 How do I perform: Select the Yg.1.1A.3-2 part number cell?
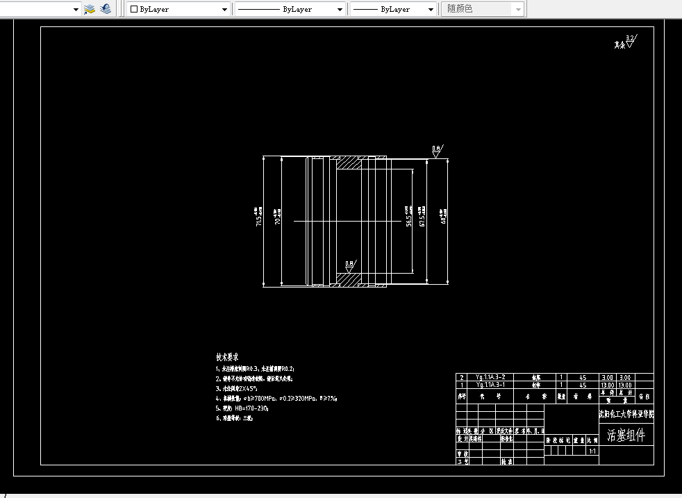tap(490, 378)
